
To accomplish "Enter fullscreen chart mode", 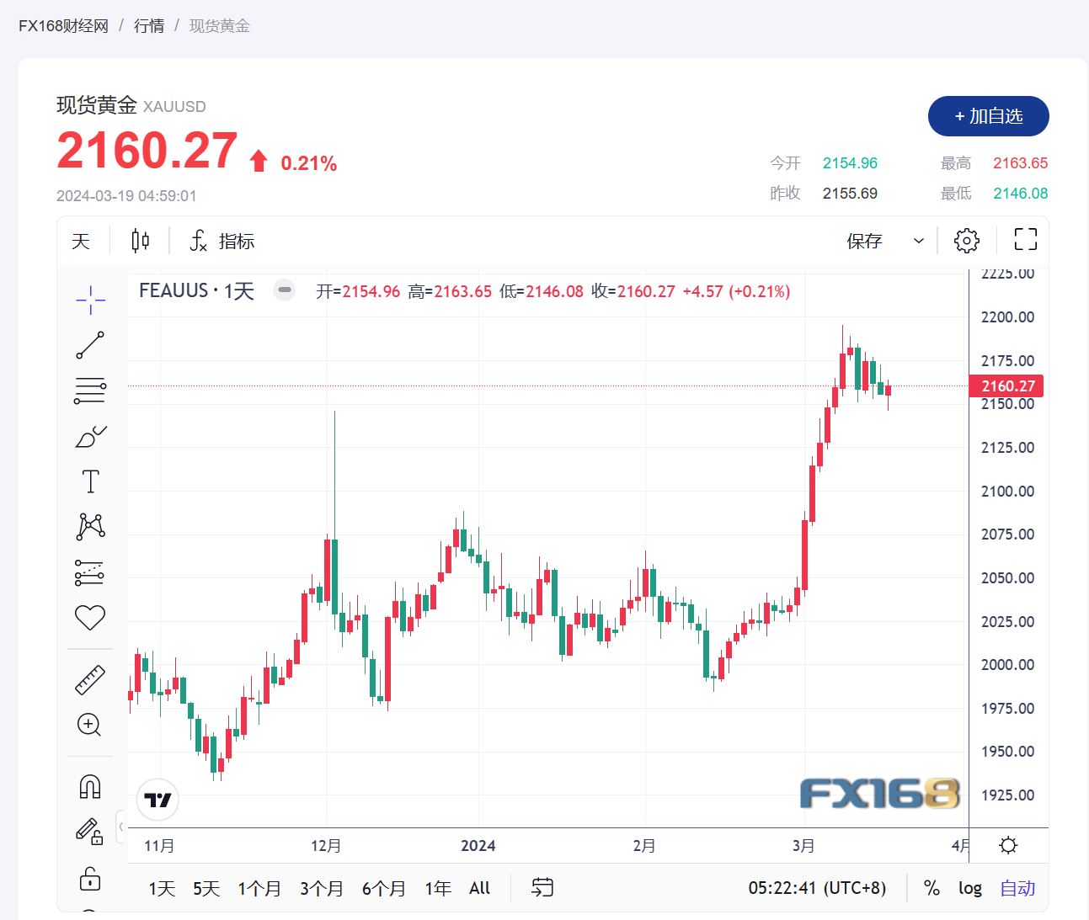I will tap(1025, 240).
